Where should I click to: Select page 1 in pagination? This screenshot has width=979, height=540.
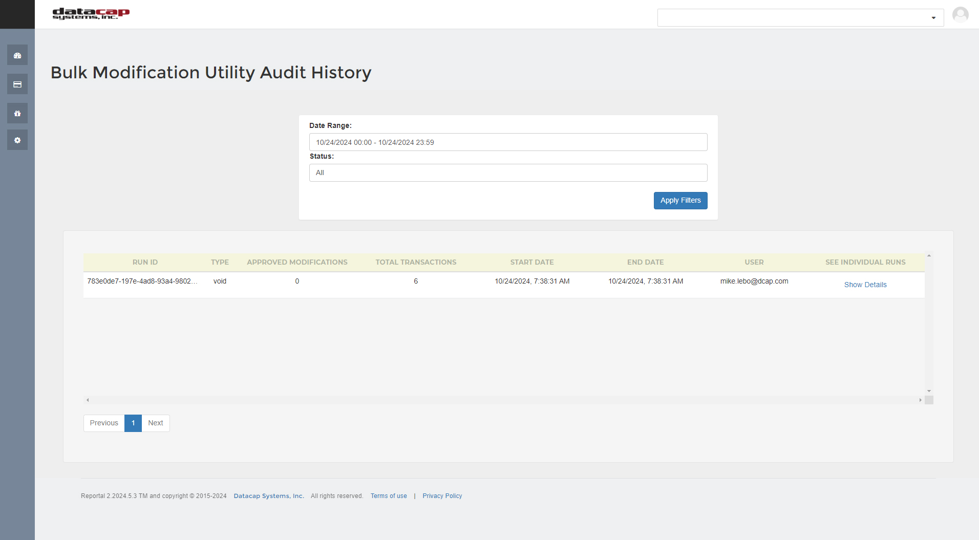[x=133, y=423]
